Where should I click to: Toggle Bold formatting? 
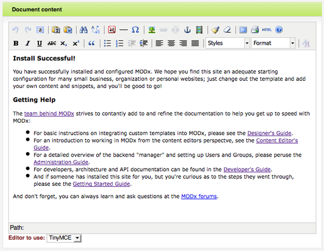[16, 43]
